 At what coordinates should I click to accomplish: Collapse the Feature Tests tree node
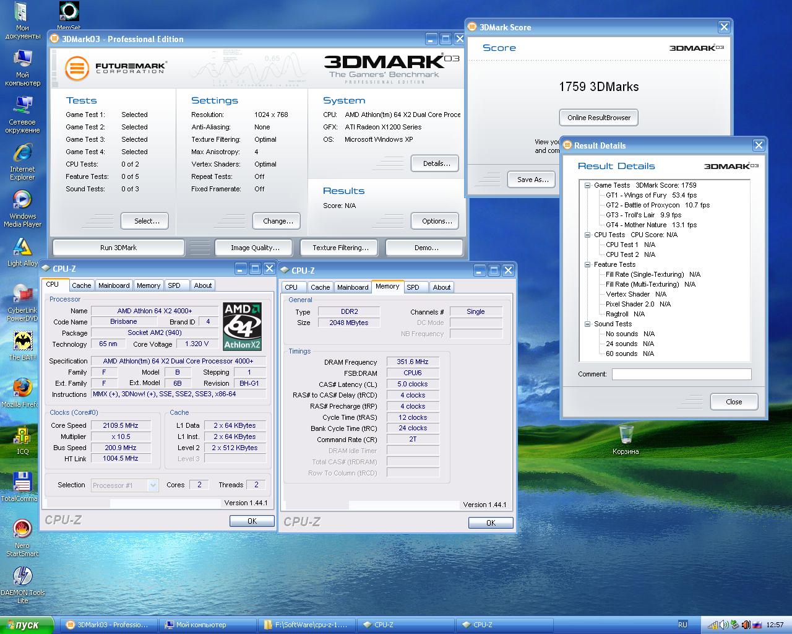587,264
